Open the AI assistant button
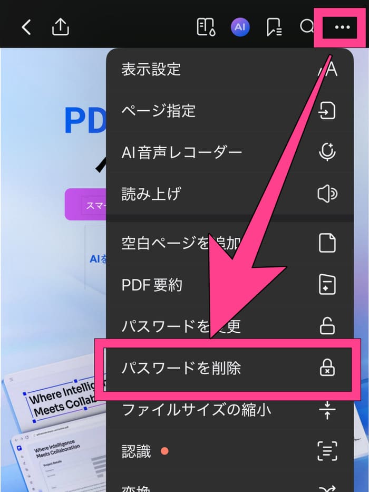369x492 pixels. (x=240, y=27)
